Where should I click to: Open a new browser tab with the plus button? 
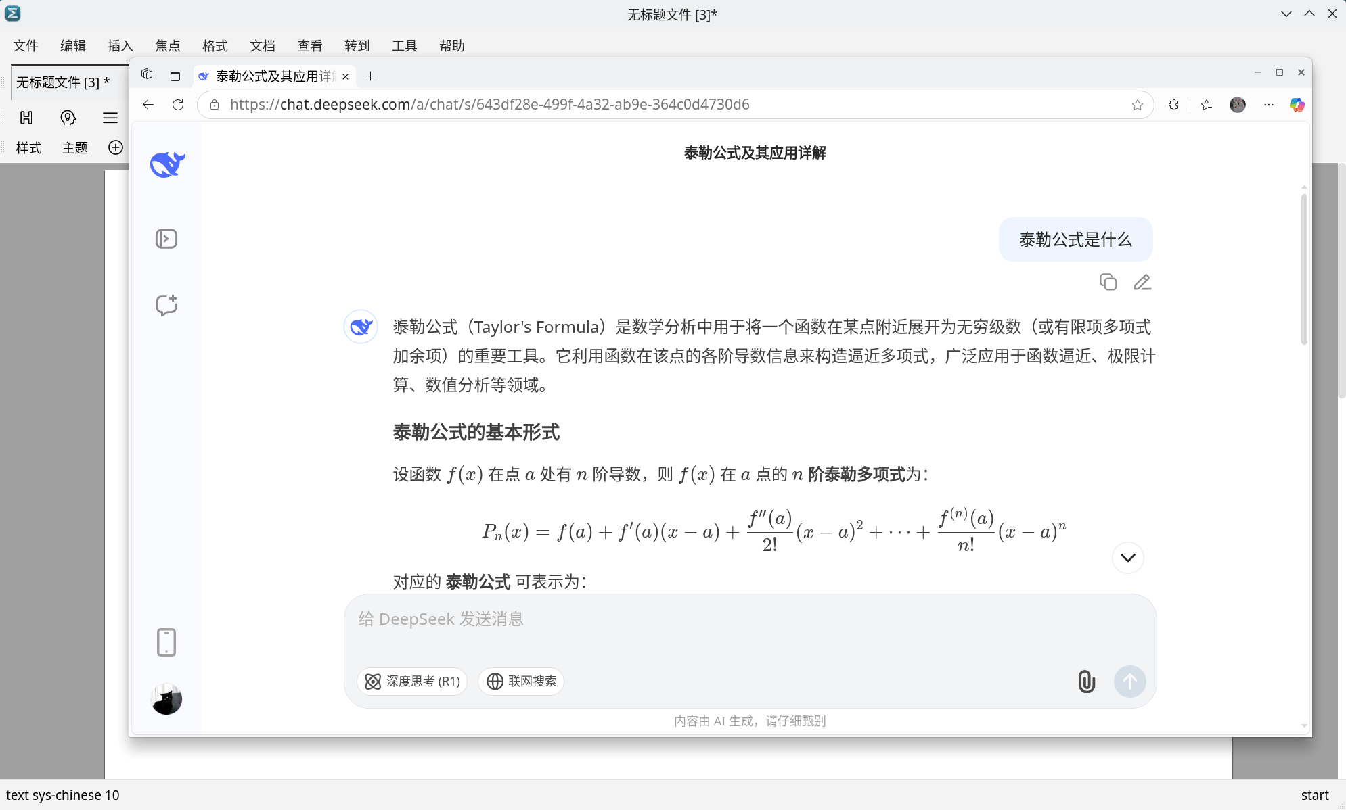[370, 76]
